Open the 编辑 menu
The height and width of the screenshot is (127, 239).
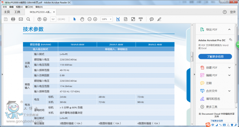[11, 7]
